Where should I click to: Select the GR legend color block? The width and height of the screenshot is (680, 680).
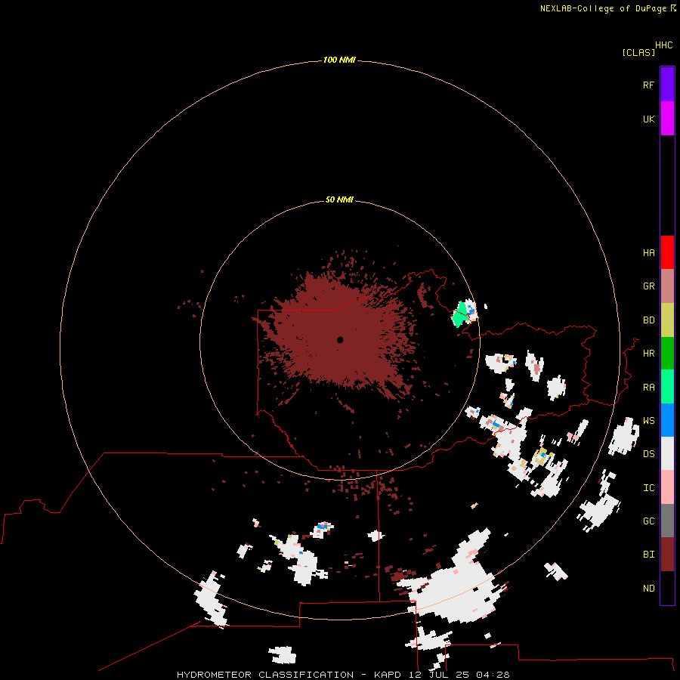tap(667, 286)
